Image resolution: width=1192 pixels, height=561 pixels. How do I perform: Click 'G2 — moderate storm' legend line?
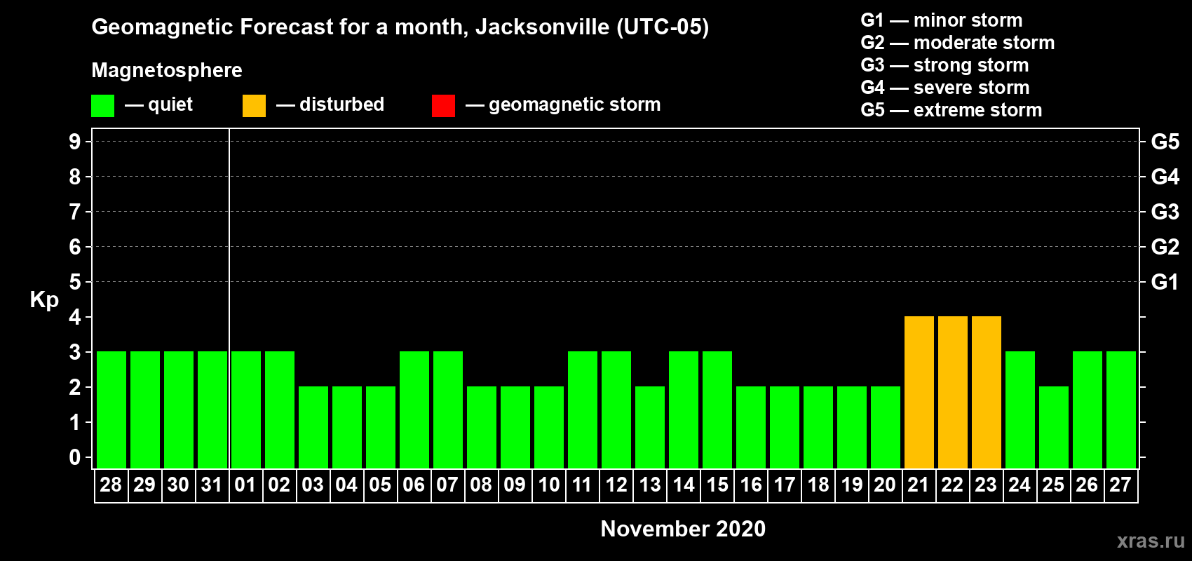[957, 43]
